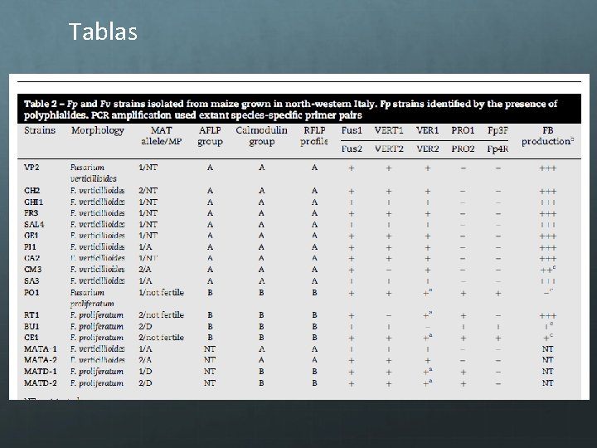The image size is (597, 448).
Task: Click 'Fusarium verticillioides' in VP2 row
Action: point(93,173)
